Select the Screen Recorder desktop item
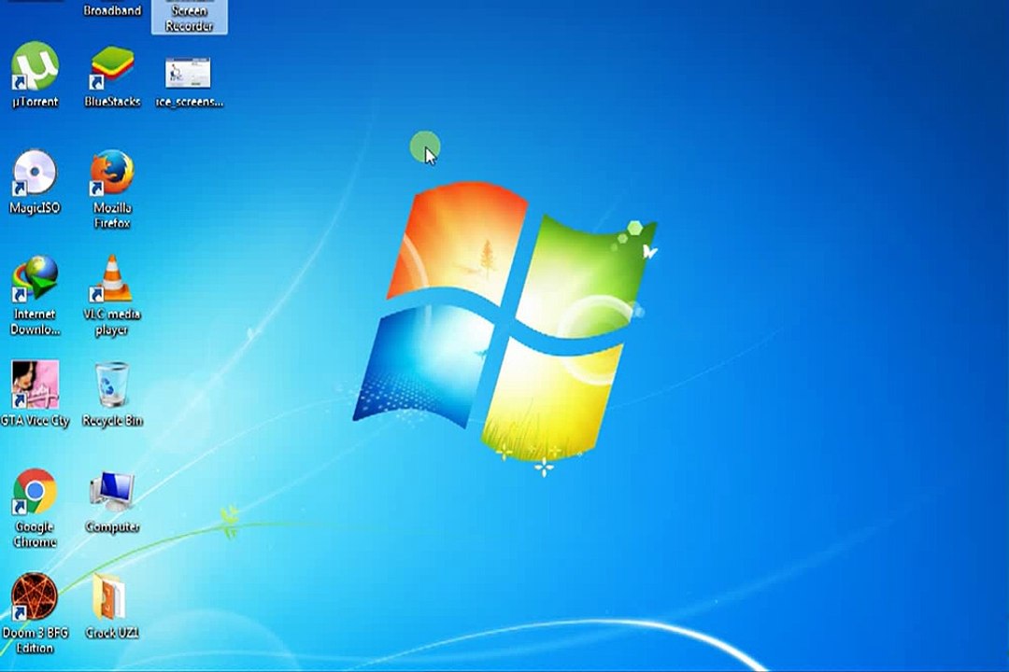1009x672 pixels. tap(189, 17)
